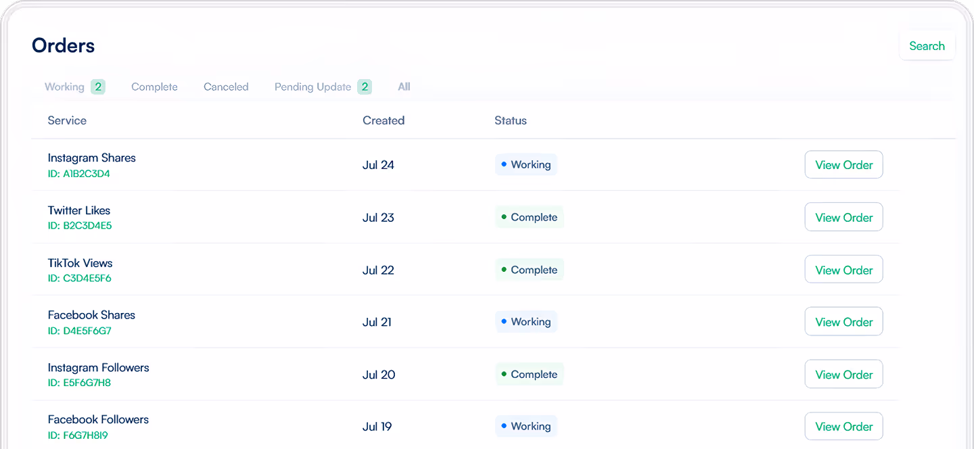974x449 pixels.
Task: Click the Complete status badge for Instagram Followers
Action: [529, 375]
